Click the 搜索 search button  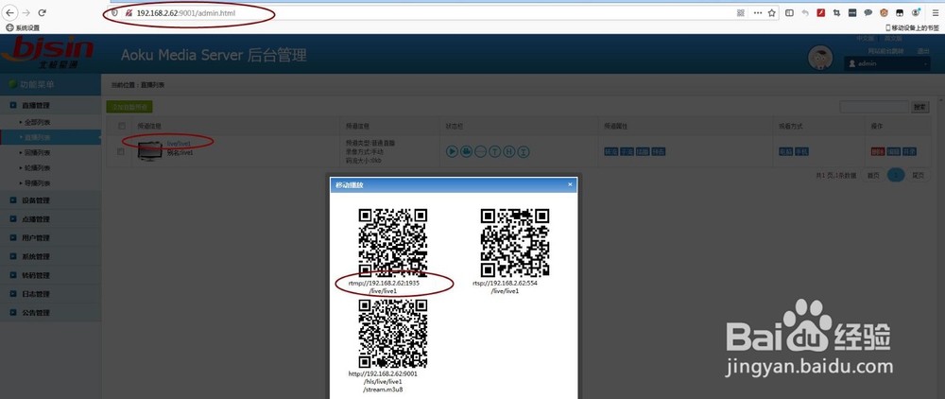[919, 107]
